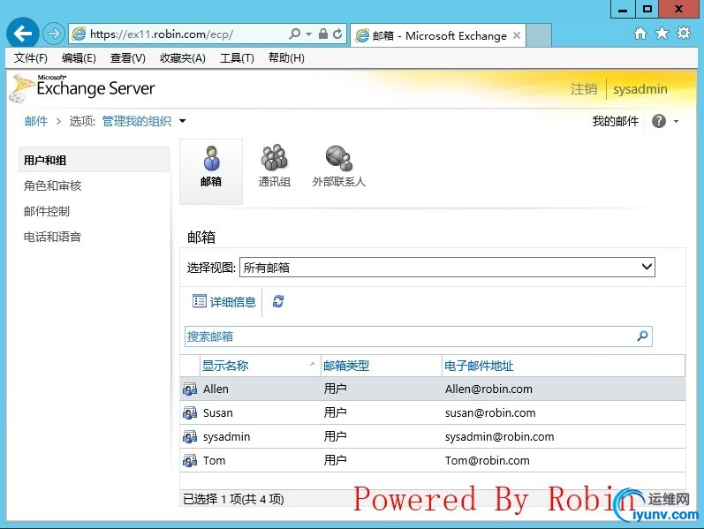Click the 已选择 1 项(共 4 项) status text
Screen dimensions: 704x529
(x=233, y=499)
